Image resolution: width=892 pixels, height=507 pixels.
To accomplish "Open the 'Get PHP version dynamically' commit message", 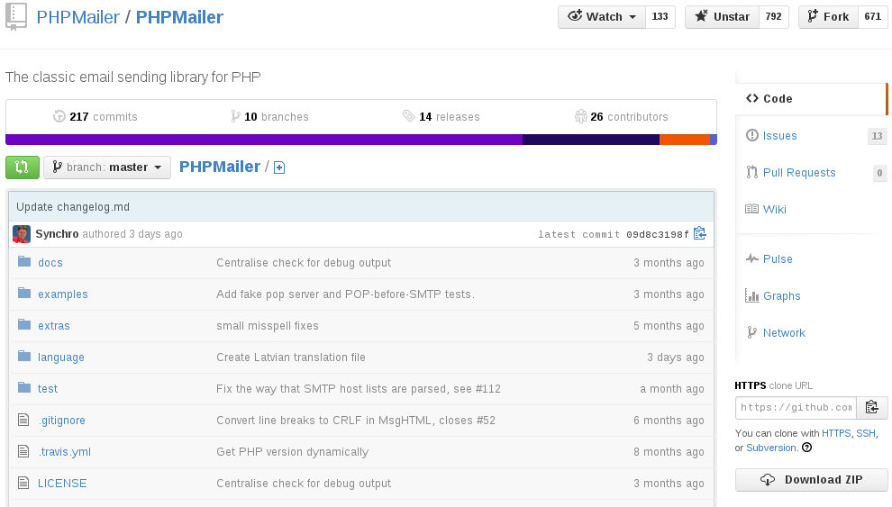I will click(293, 452).
